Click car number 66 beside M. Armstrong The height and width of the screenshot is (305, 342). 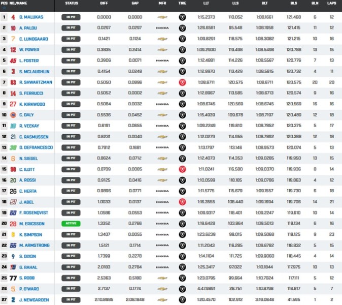(13, 246)
